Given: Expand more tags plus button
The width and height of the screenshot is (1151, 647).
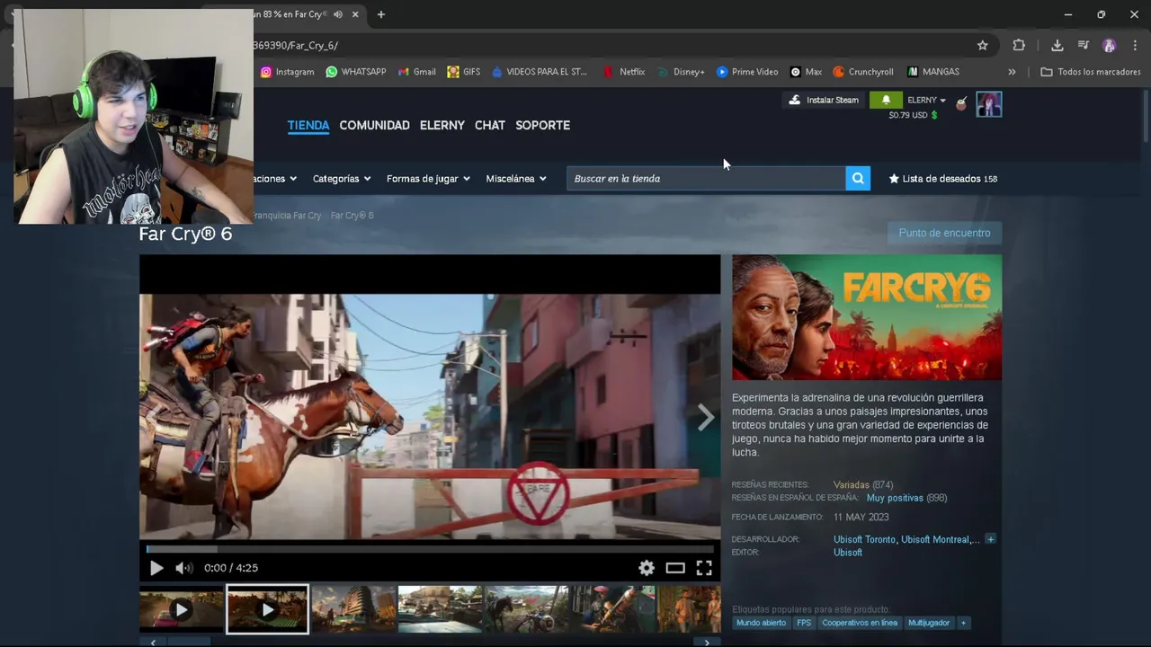Looking at the screenshot, I should [963, 623].
